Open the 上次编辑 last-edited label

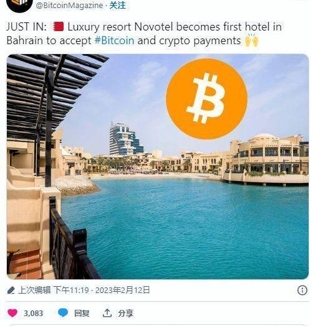click(x=34, y=290)
